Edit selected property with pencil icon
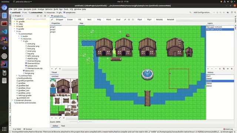Image resolution: width=237 pixels, height=133 pixels. tap(56, 69)
